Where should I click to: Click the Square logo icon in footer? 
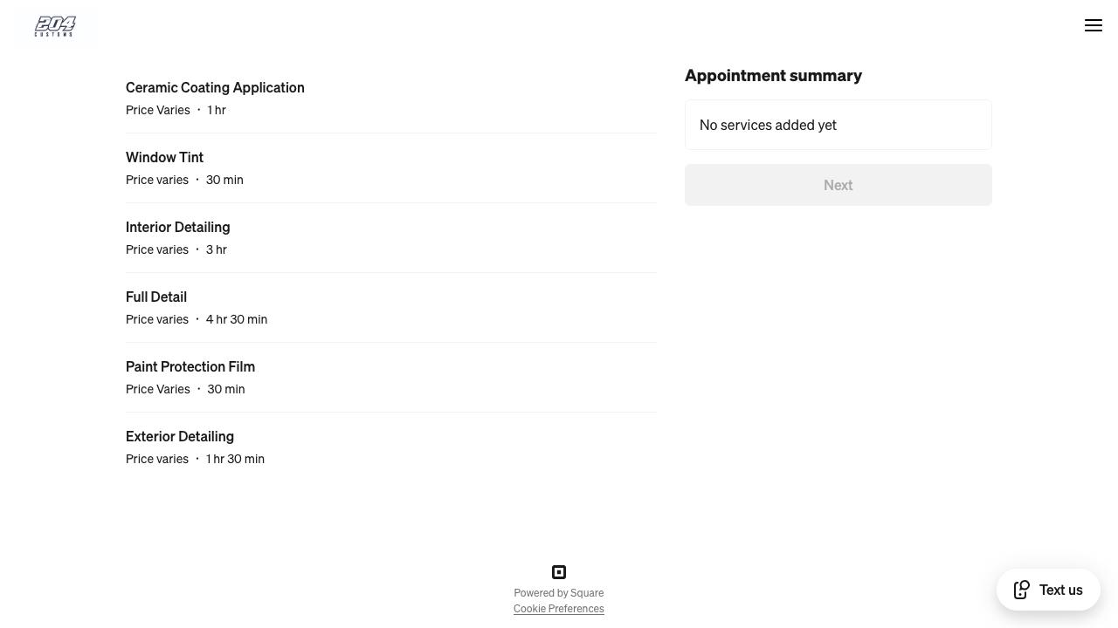(x=559, y=572)
